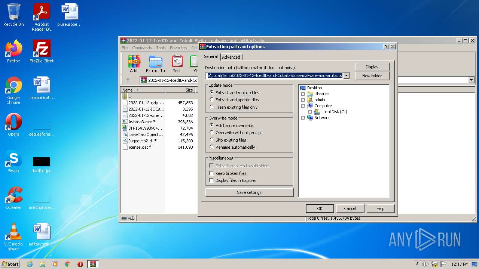The image size is (479, 269).
Task: Click the Display button
Action: click(372, 67)
